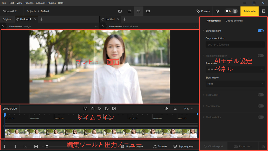Jump to the start of the clip
Screen dimensions: 268x151
coord(85,109)
